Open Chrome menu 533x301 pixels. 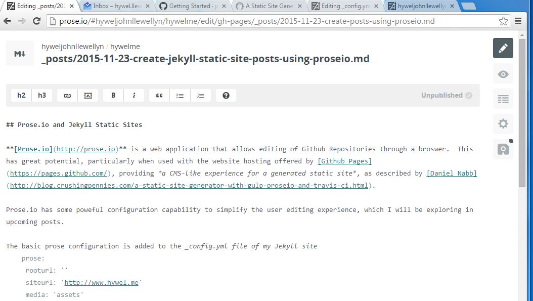pyautogui.click(x=518, y=21)
